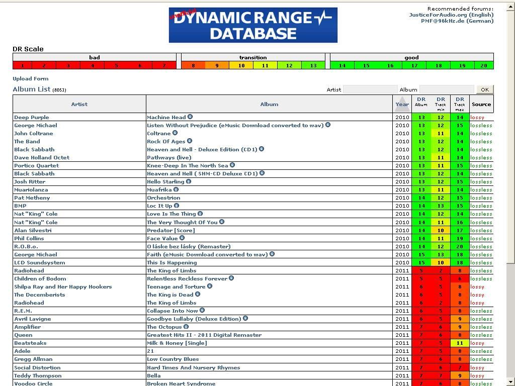Image resolution: width=515 pixels, height=386 pixels.
Task: Click lossy source in the Bella row
Action: coord(477,376)
